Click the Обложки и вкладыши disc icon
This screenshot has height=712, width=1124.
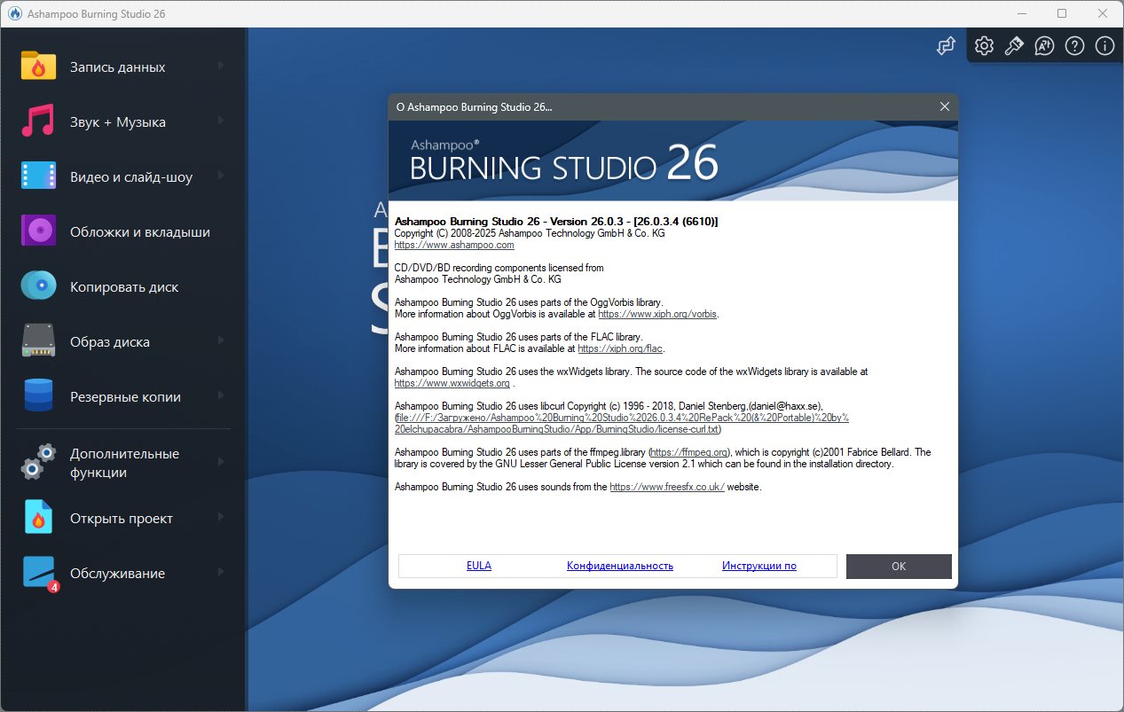(x=38, y=231)
